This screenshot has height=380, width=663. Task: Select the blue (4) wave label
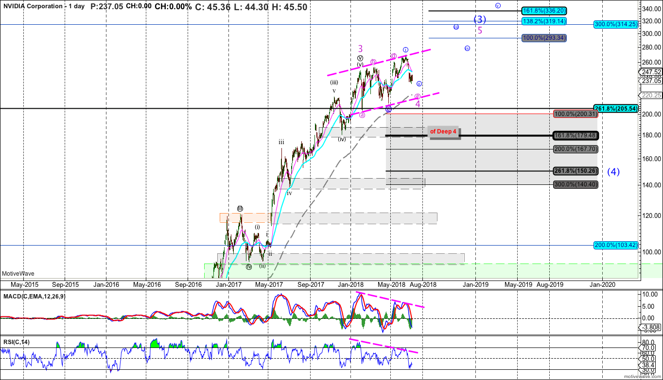pyautogui.click(x=614, y=172)
